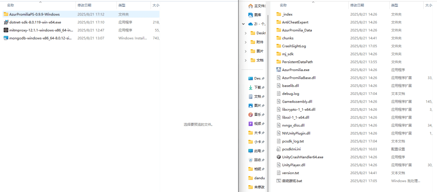Screen dimensions: 437x192
Task: Expand the 附件 folder in sidebar
Action: [246, 42]
